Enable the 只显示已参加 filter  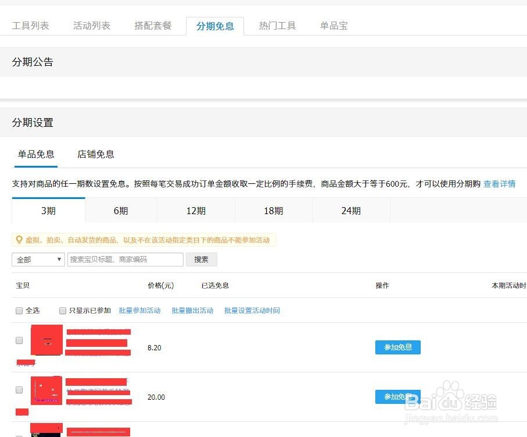click(x=62, y=311)
